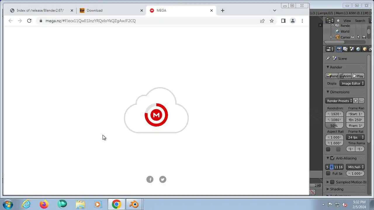Toggle Border checkbox under Aspect Ratio
The image size is (374, 210).
[328, 149]
